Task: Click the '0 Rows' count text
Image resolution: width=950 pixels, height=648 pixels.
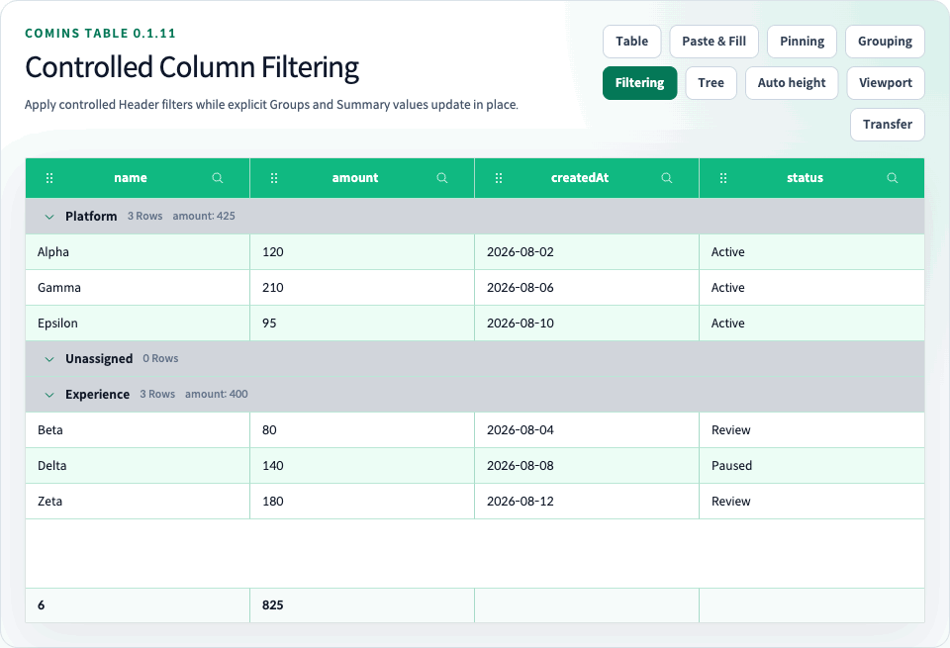Action: point(160,358)
